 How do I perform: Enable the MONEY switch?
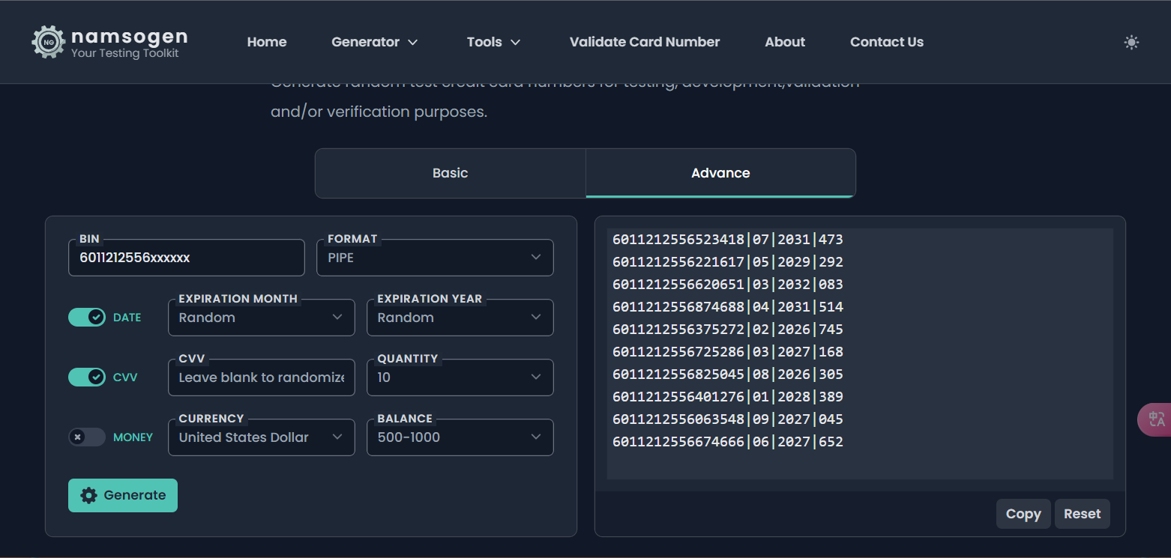coord(87,437)
